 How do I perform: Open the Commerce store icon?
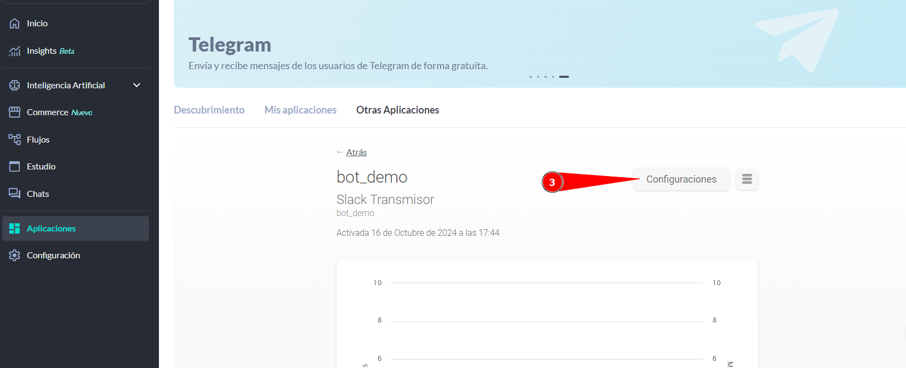pos(15,112)
